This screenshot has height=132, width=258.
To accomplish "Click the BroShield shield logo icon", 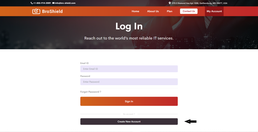I will (36, 11).
